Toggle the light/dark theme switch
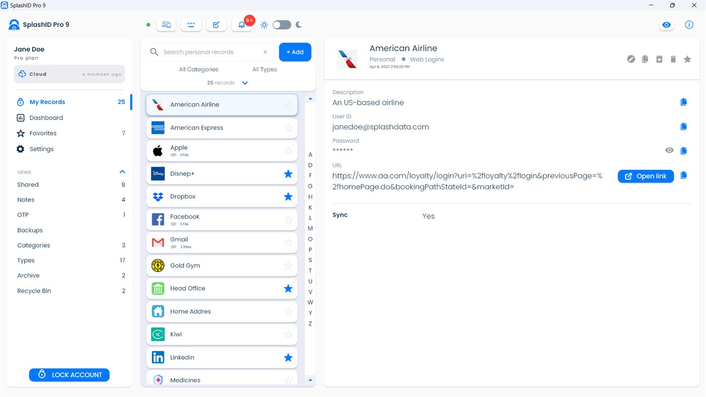706x397 pixels. coord(282,25)
